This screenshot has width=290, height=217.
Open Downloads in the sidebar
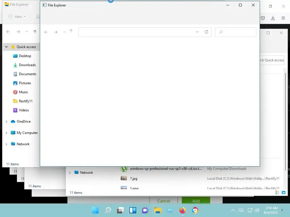27,65
